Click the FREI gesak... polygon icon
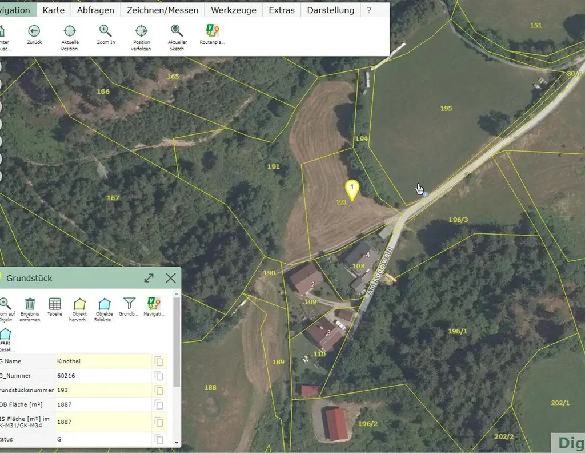The height and width of the screenshot is (453, 585). click(x=5, y=333)
